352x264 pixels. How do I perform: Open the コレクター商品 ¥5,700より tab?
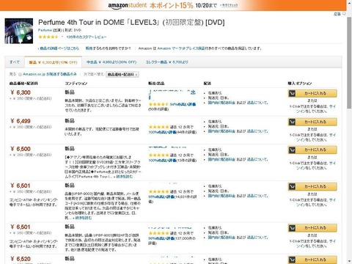click(x=166, y=62)
